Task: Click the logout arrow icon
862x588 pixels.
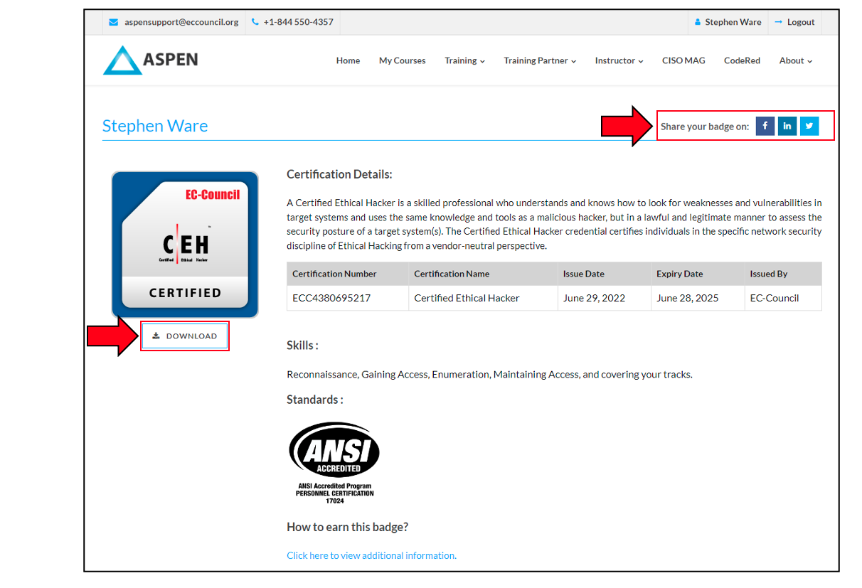Action: pos(778,22)
